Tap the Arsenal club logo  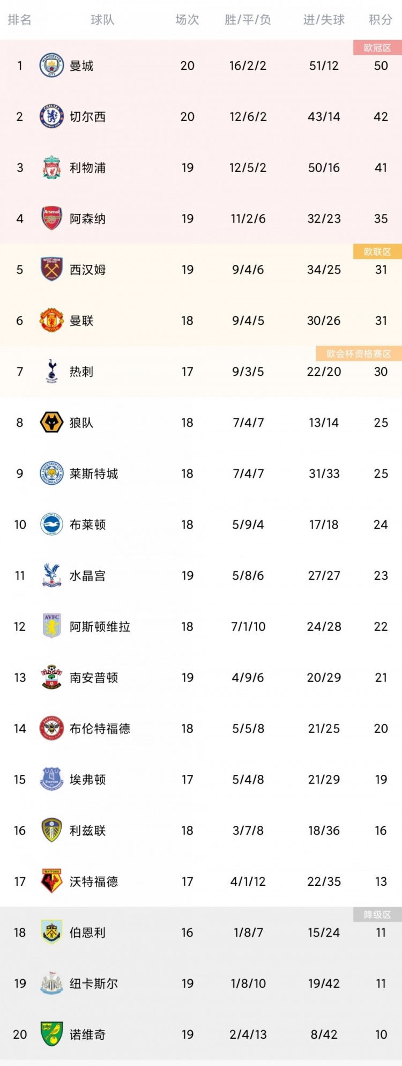[52, 219]
